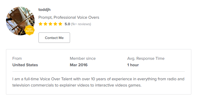Image resolution: width=202 pixels, height=100 pixels.
Task: Click the Avg. Response Time label
Action: tap(146, 58)
